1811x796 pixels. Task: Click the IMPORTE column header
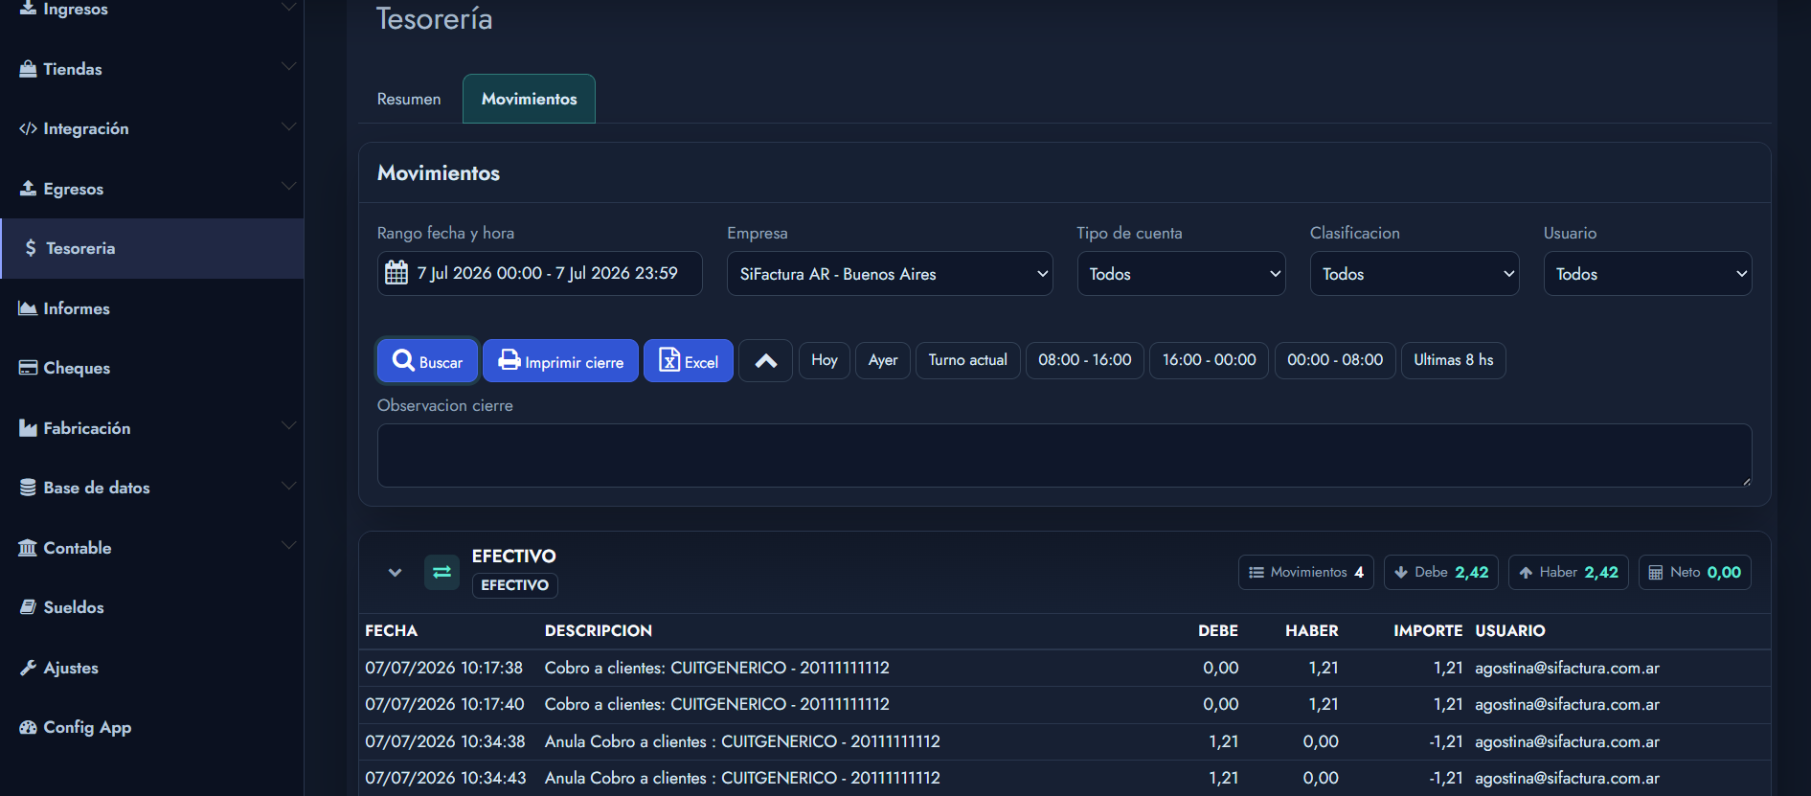click(x=1428, y=631)
